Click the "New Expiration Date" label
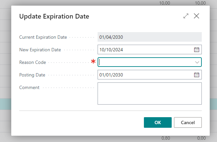Screen dimensions: 217x142 tap(40, 50)
